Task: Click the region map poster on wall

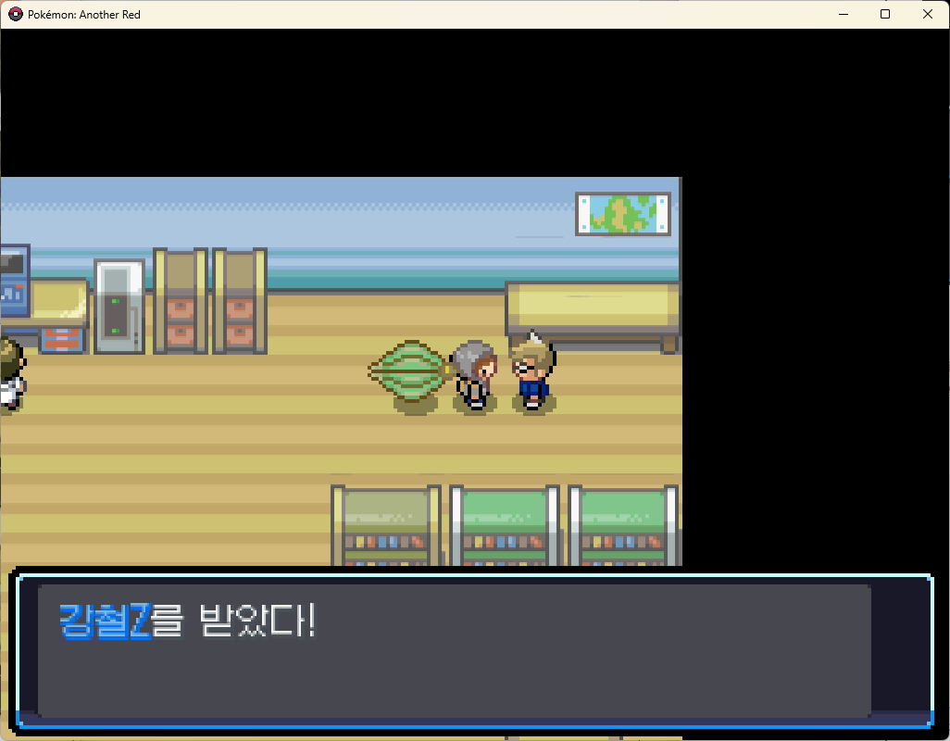Action: tap(623, 214)
